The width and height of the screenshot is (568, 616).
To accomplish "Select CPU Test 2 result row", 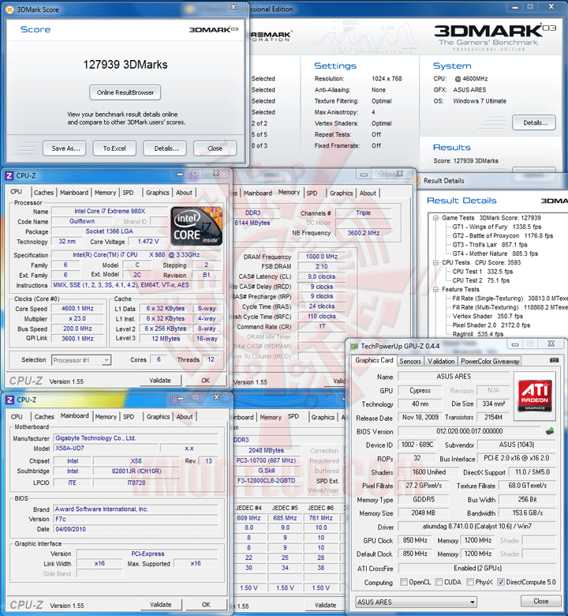I will coord(481,280).
